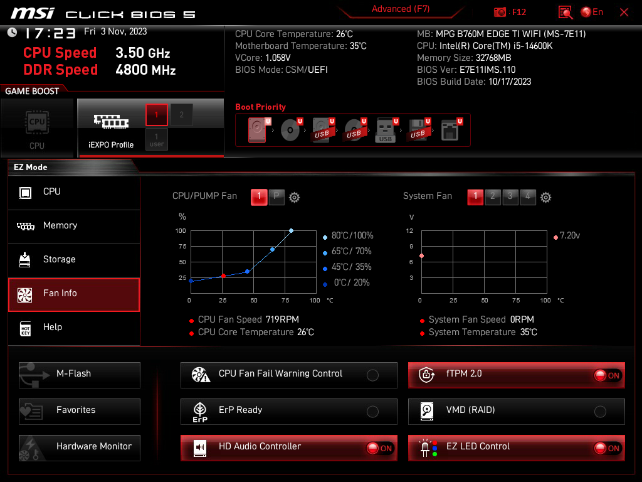Open M-Flash utility

coord(80,375)
